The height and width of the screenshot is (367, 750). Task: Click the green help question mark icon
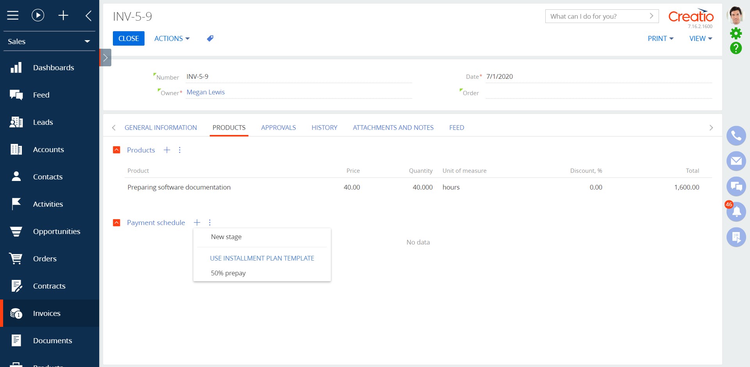pyautogui.click(x=736, y=48)
